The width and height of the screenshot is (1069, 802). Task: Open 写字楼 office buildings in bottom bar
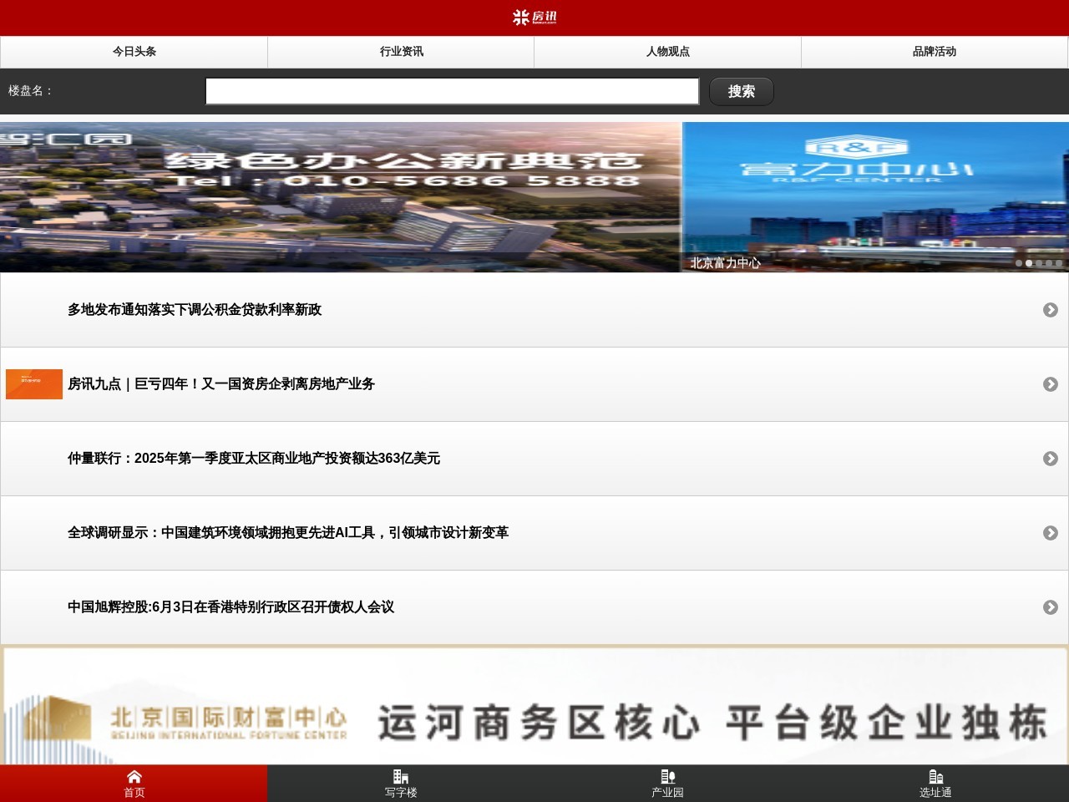401,784
